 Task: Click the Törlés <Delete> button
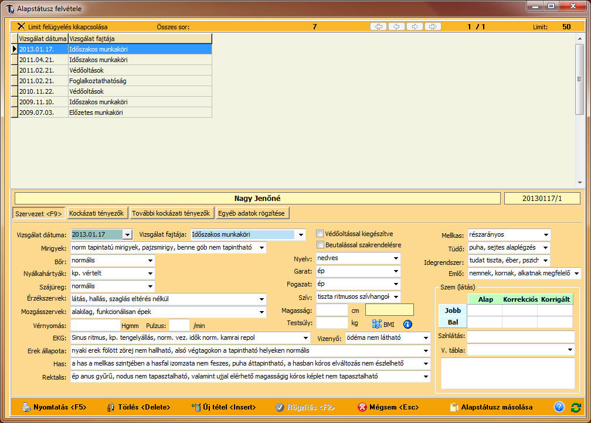tap(138, 407)
